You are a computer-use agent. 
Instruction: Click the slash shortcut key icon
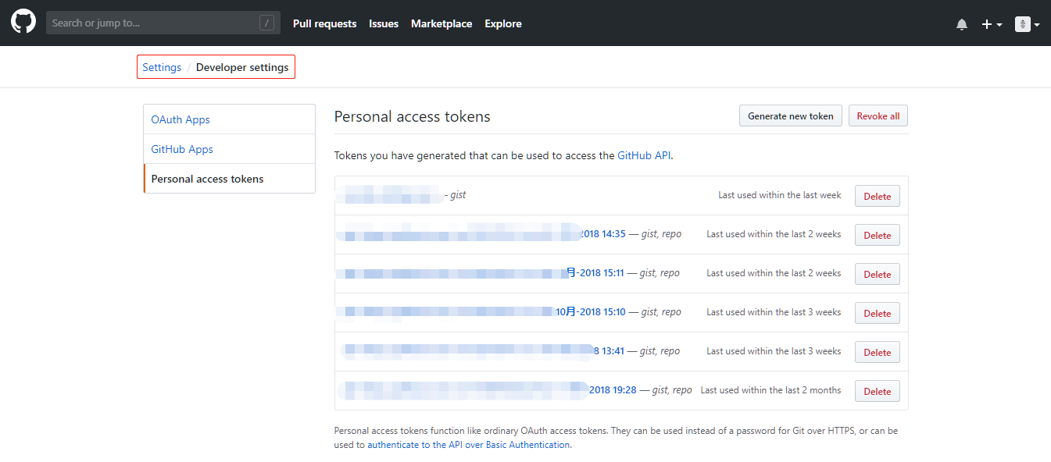click(266, 23)
